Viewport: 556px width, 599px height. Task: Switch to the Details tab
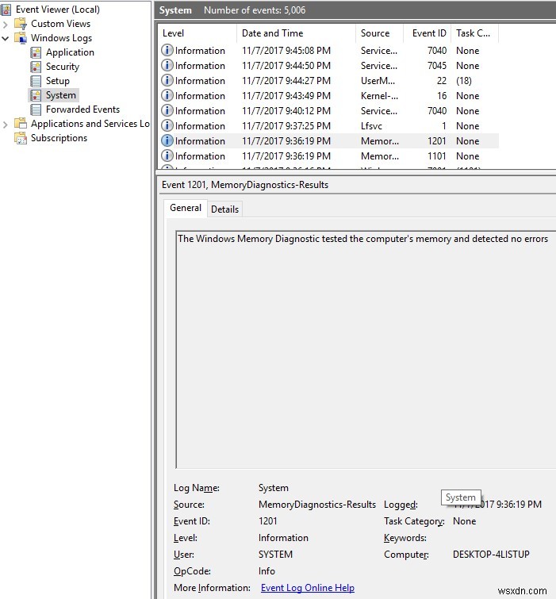[225, 209]
